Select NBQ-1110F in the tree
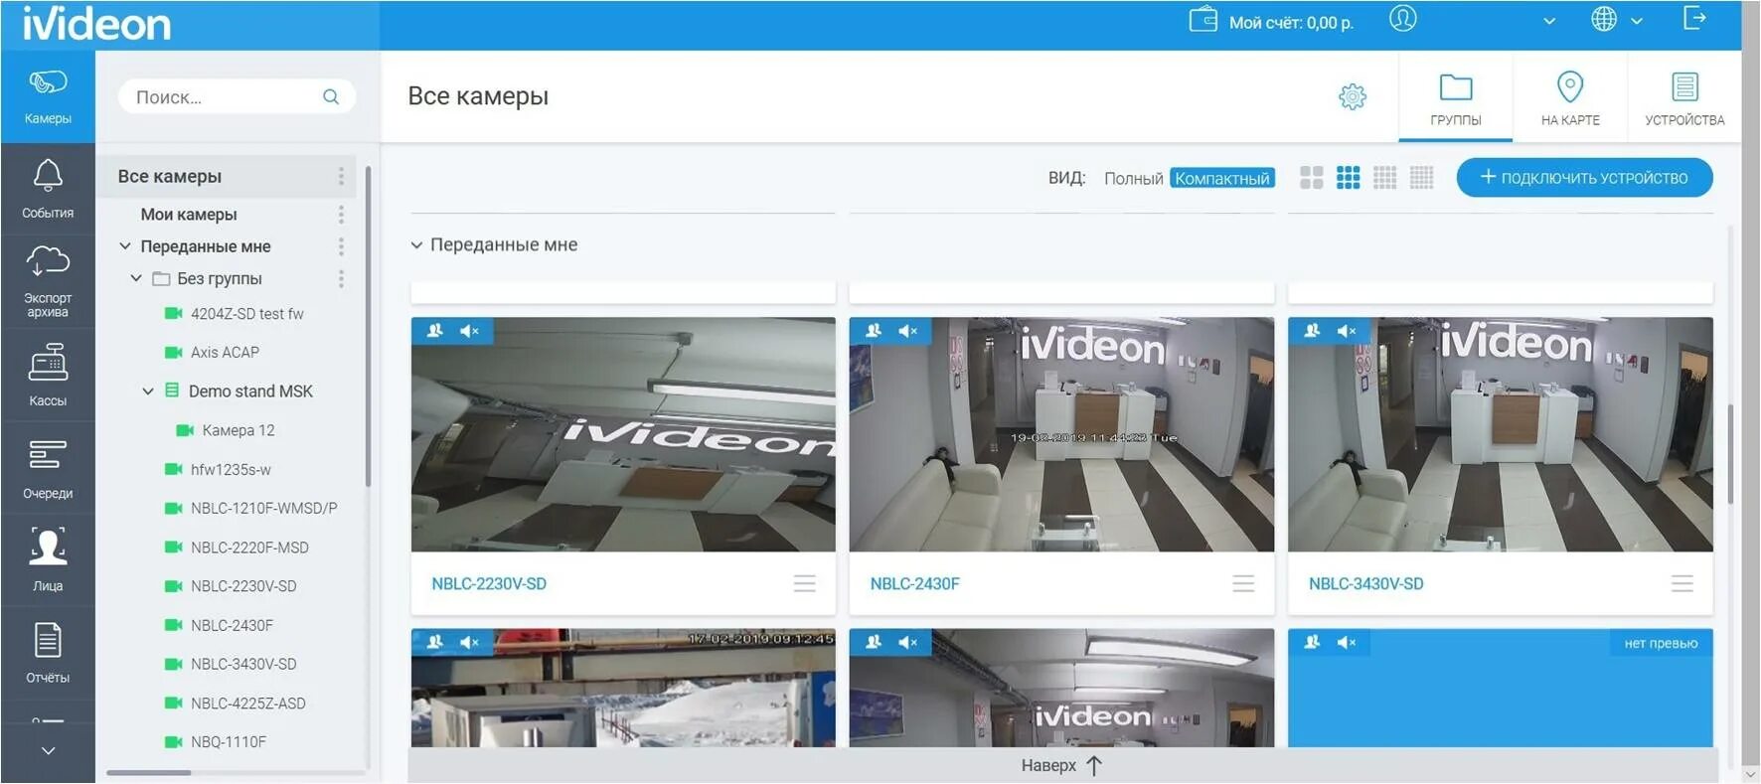Screen dimensions: 1761x784 [229, 742]
